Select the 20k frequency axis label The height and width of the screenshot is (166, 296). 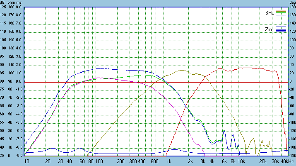pos(262,161)
